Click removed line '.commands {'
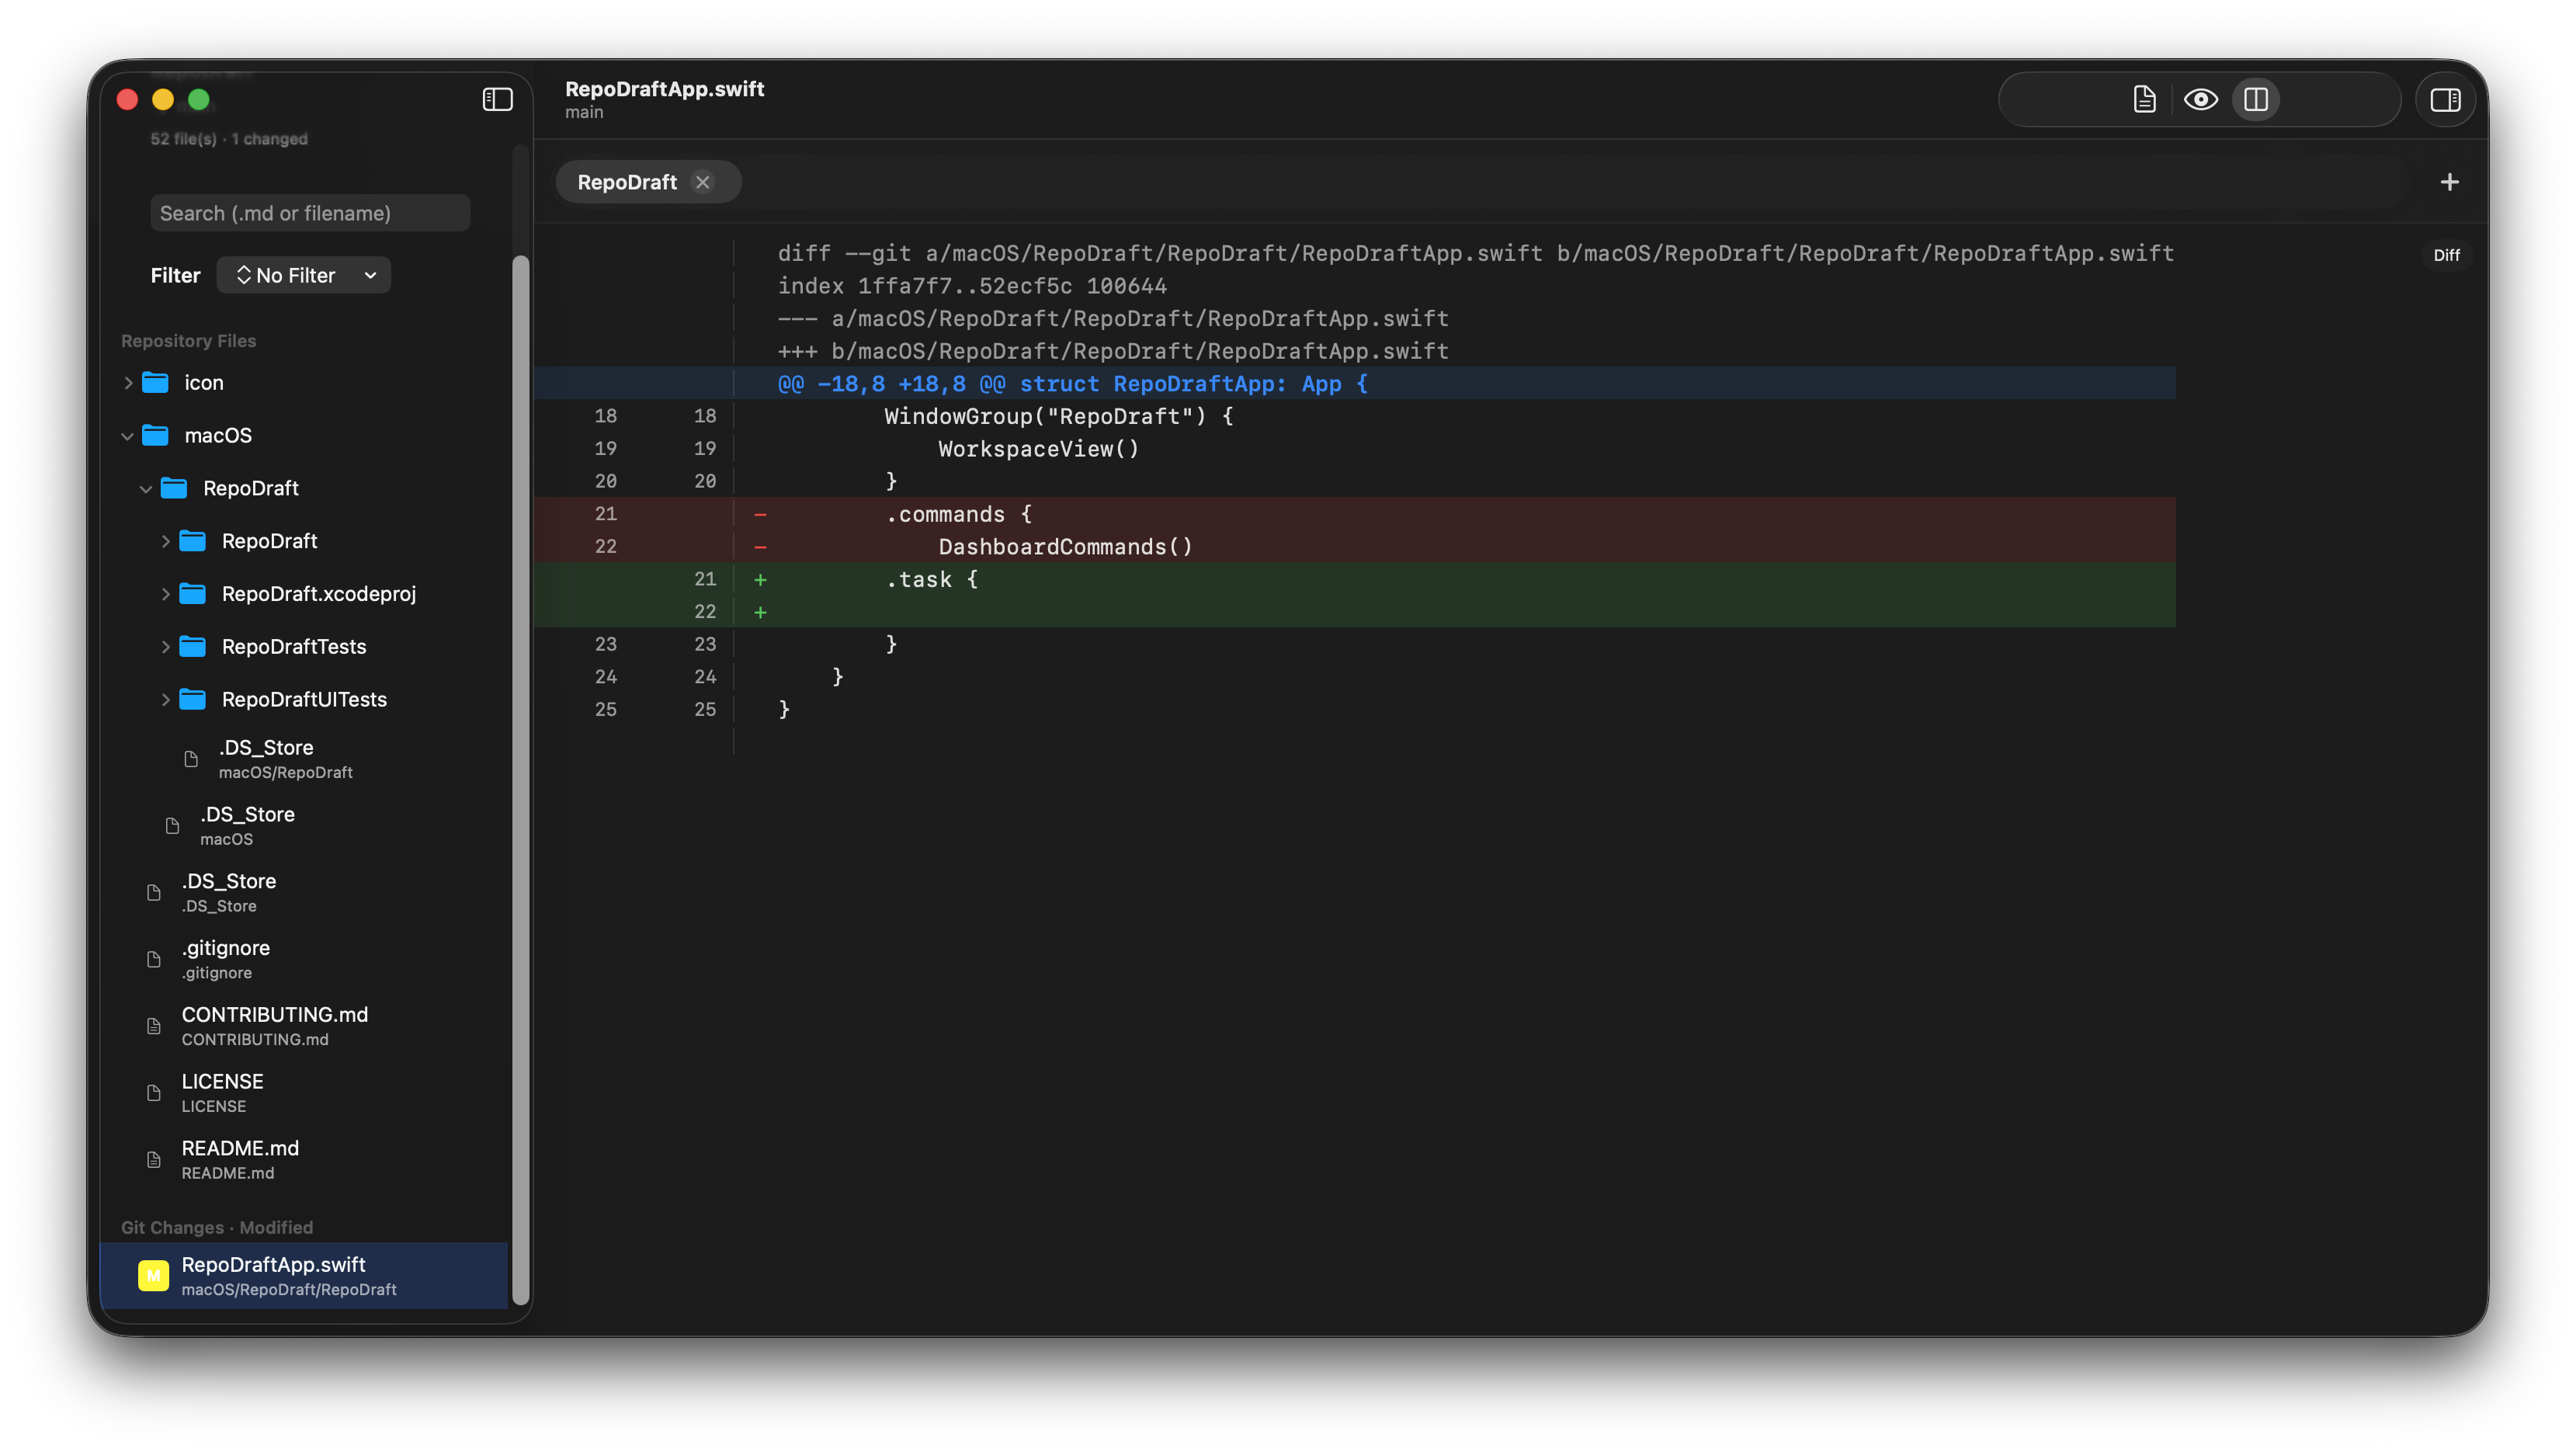Viewport: 2576px width, 1452px height. 1355,514
